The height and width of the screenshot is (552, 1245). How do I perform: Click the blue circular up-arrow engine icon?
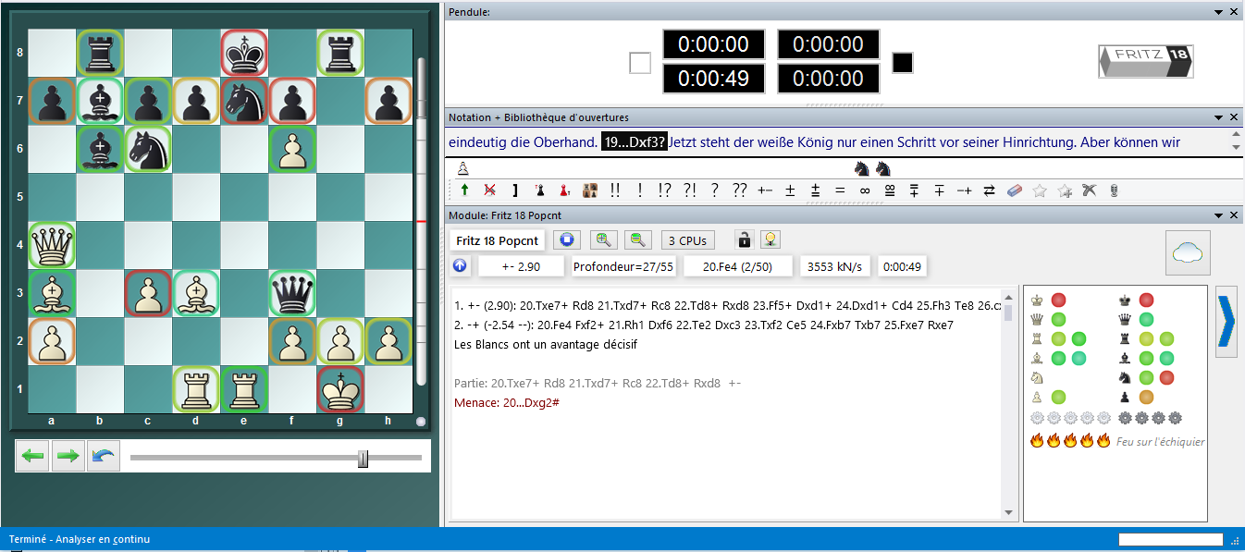pos(460,266)
